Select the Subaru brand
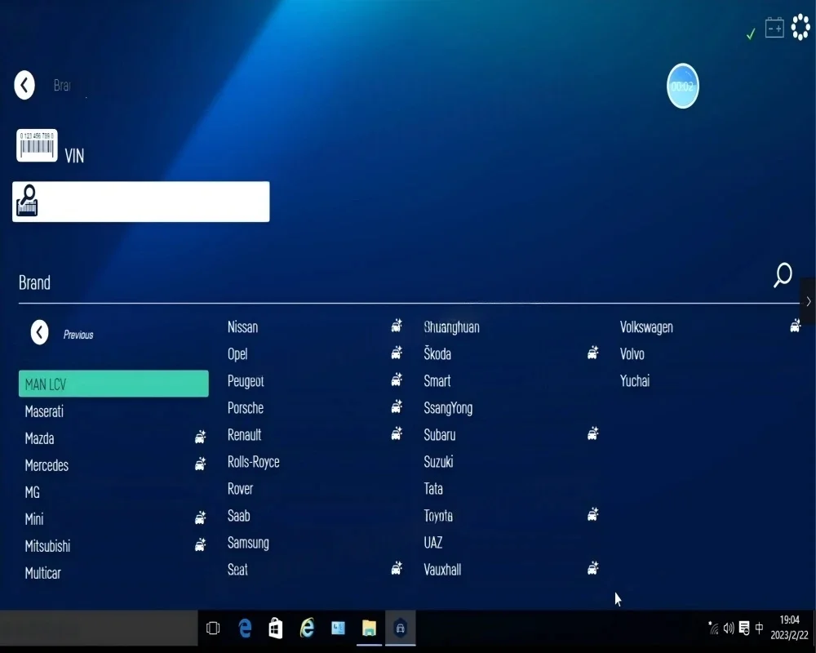The width and height of the screenshot is (816, 653). [x=440, y=435]
